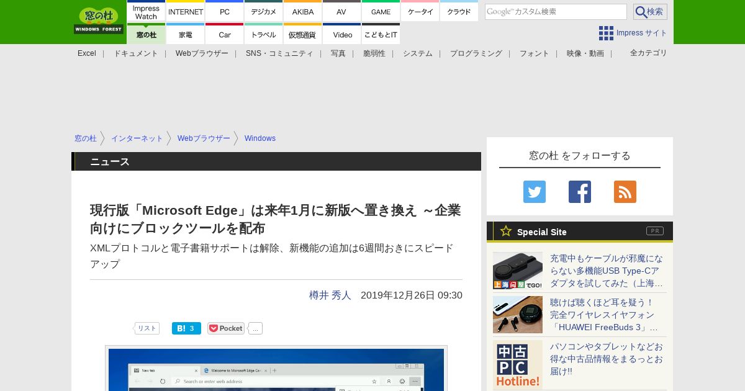Save article with Pocket button
Image resolution: width=745 pixels, height=391 pixels.
click(226, 328)
